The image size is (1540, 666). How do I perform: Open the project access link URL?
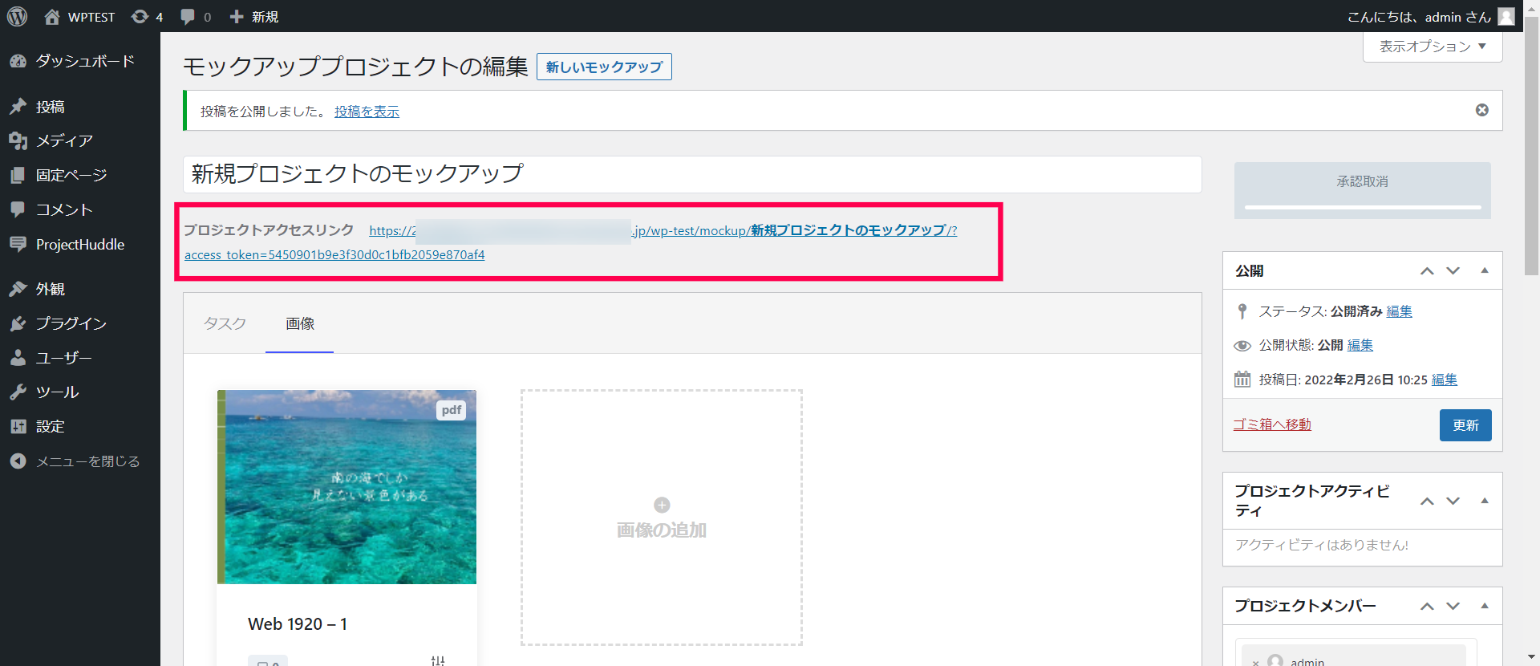(x=570, y=242)
